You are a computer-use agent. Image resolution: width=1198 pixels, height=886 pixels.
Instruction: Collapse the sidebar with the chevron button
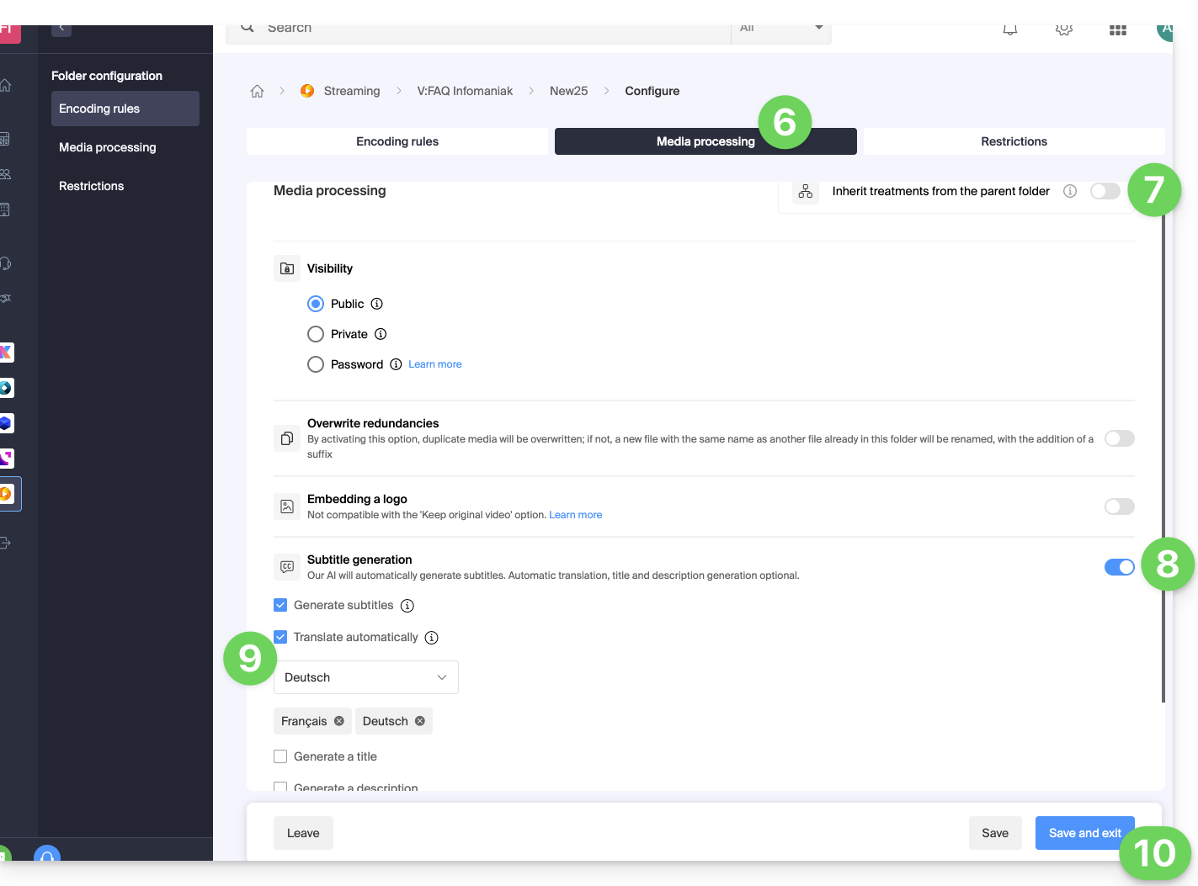(61, 29)
